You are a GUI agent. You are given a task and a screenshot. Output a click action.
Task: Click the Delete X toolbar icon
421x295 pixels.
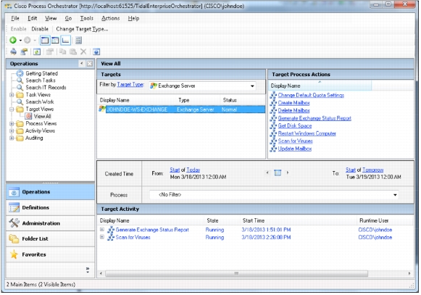83,51
